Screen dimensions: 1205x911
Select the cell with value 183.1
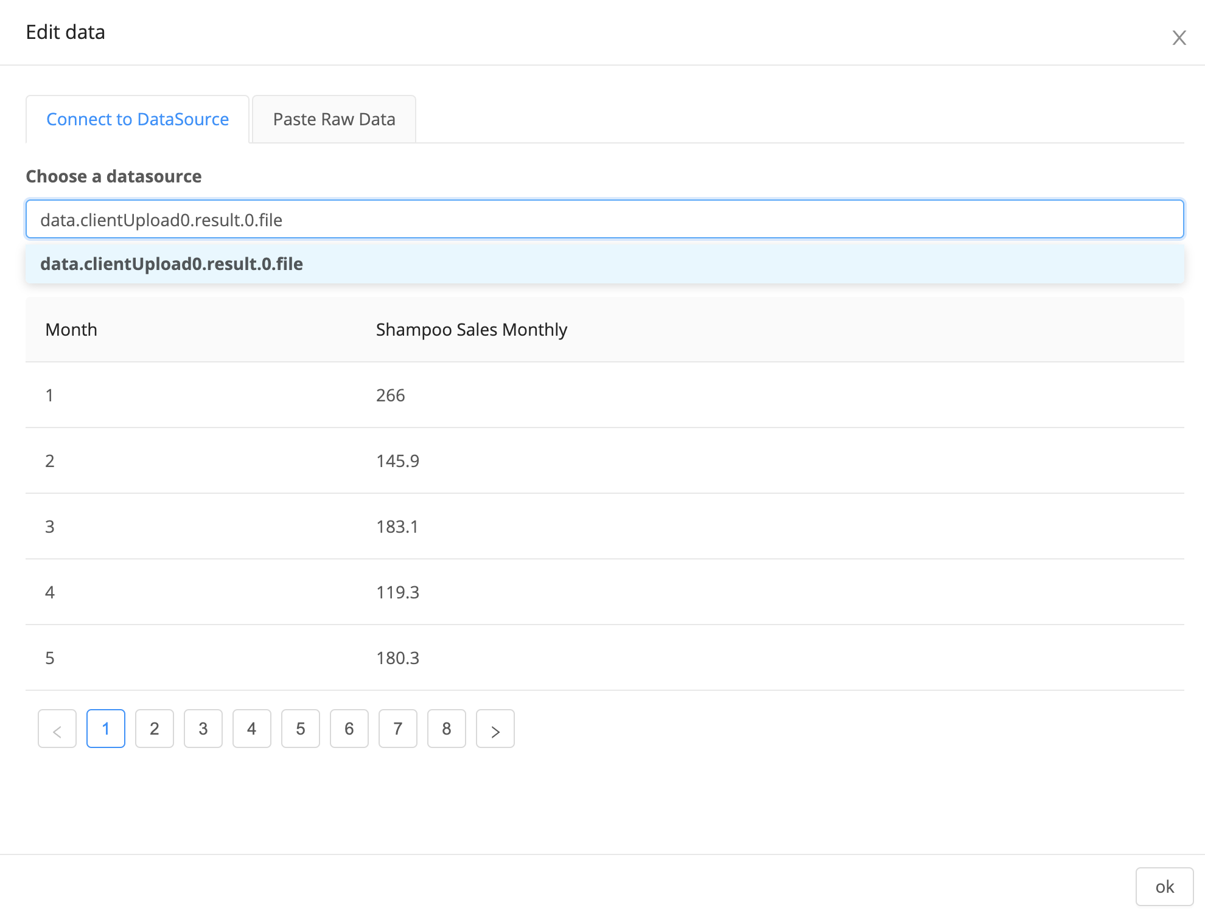tap(397, 527)
